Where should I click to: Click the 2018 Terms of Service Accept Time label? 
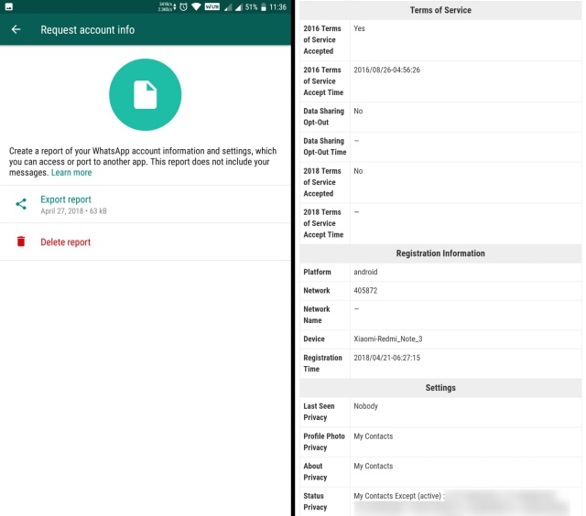click(x=323, y=223)
